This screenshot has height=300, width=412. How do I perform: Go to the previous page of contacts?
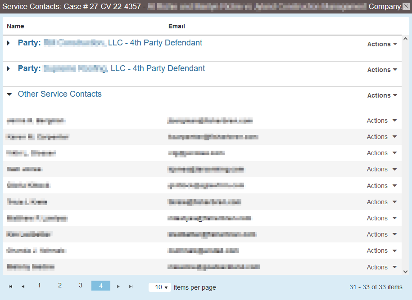(23, 286)
